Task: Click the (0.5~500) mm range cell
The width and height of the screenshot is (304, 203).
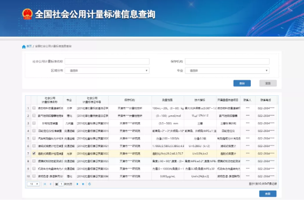Action: click(x=167, y=123)
